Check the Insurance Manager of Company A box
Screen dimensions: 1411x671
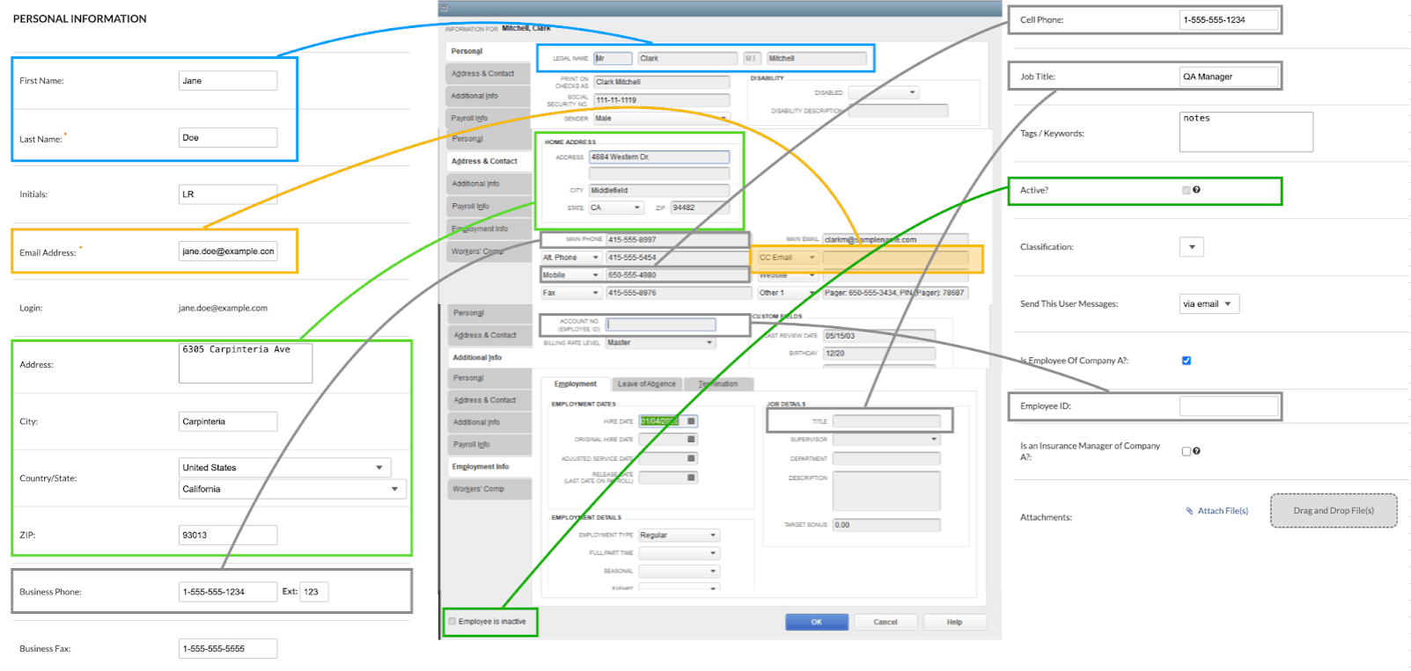point(1187,451)
